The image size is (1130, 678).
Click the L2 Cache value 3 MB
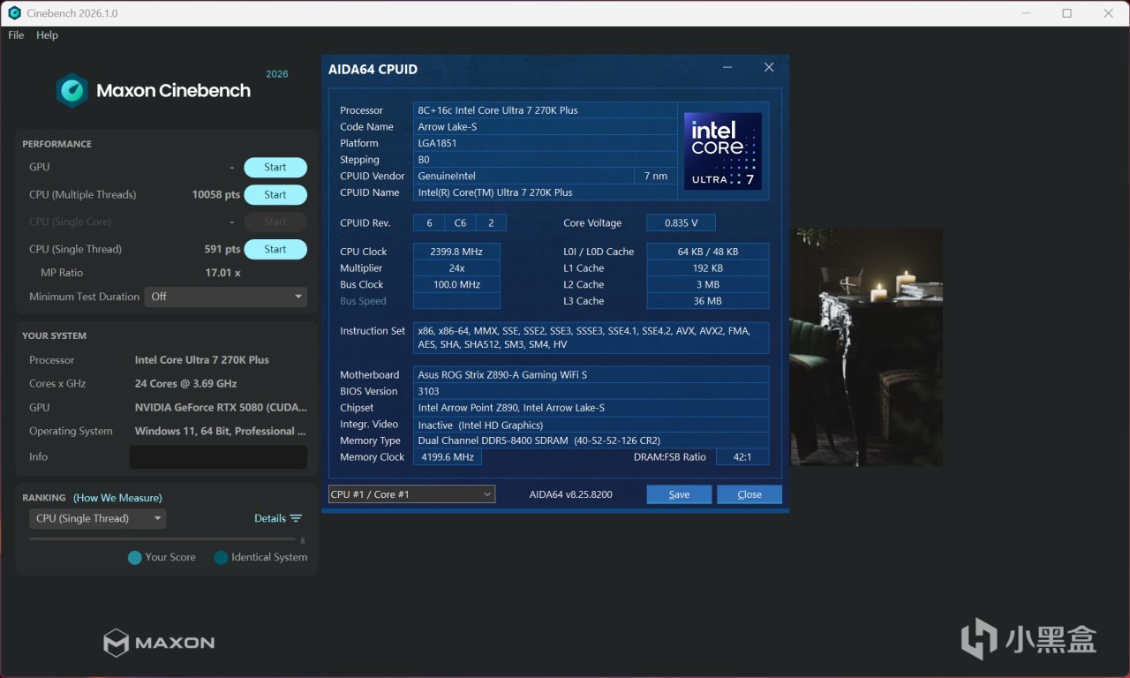pyautogui.click(x=708, y=284)
